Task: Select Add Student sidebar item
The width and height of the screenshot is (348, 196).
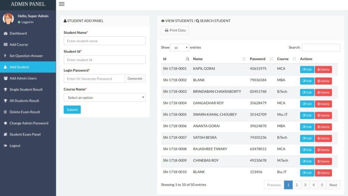Action: tap(28, 67)
